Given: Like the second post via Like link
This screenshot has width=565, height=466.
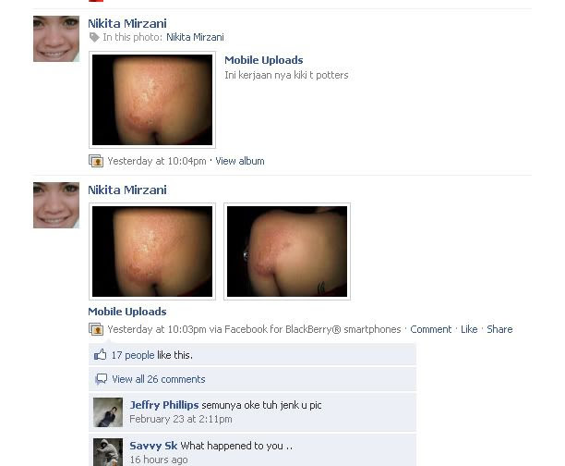Looking at the screenshot, I should [x=469, y=329].
